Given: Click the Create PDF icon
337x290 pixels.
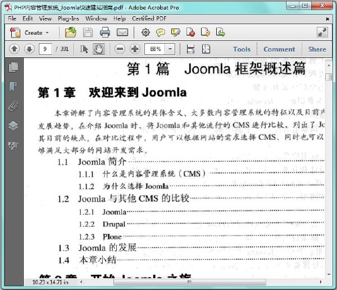Looking at the screenshot, I should (x=15, y=33).
